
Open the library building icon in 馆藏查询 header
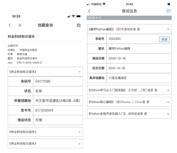79,25
